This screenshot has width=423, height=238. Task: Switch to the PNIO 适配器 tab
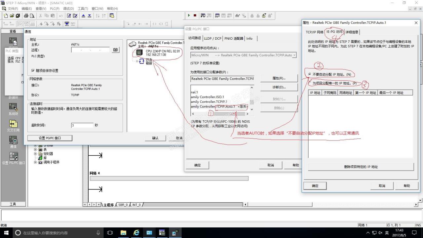point(234,38)
